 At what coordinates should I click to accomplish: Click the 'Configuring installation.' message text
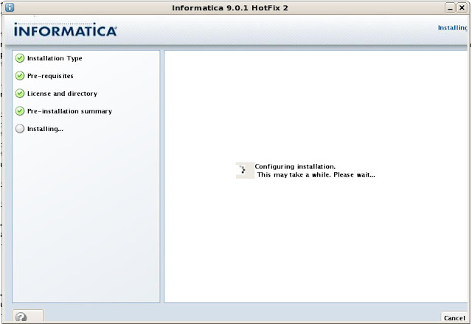pyautogui.click(x=295, y=166)
